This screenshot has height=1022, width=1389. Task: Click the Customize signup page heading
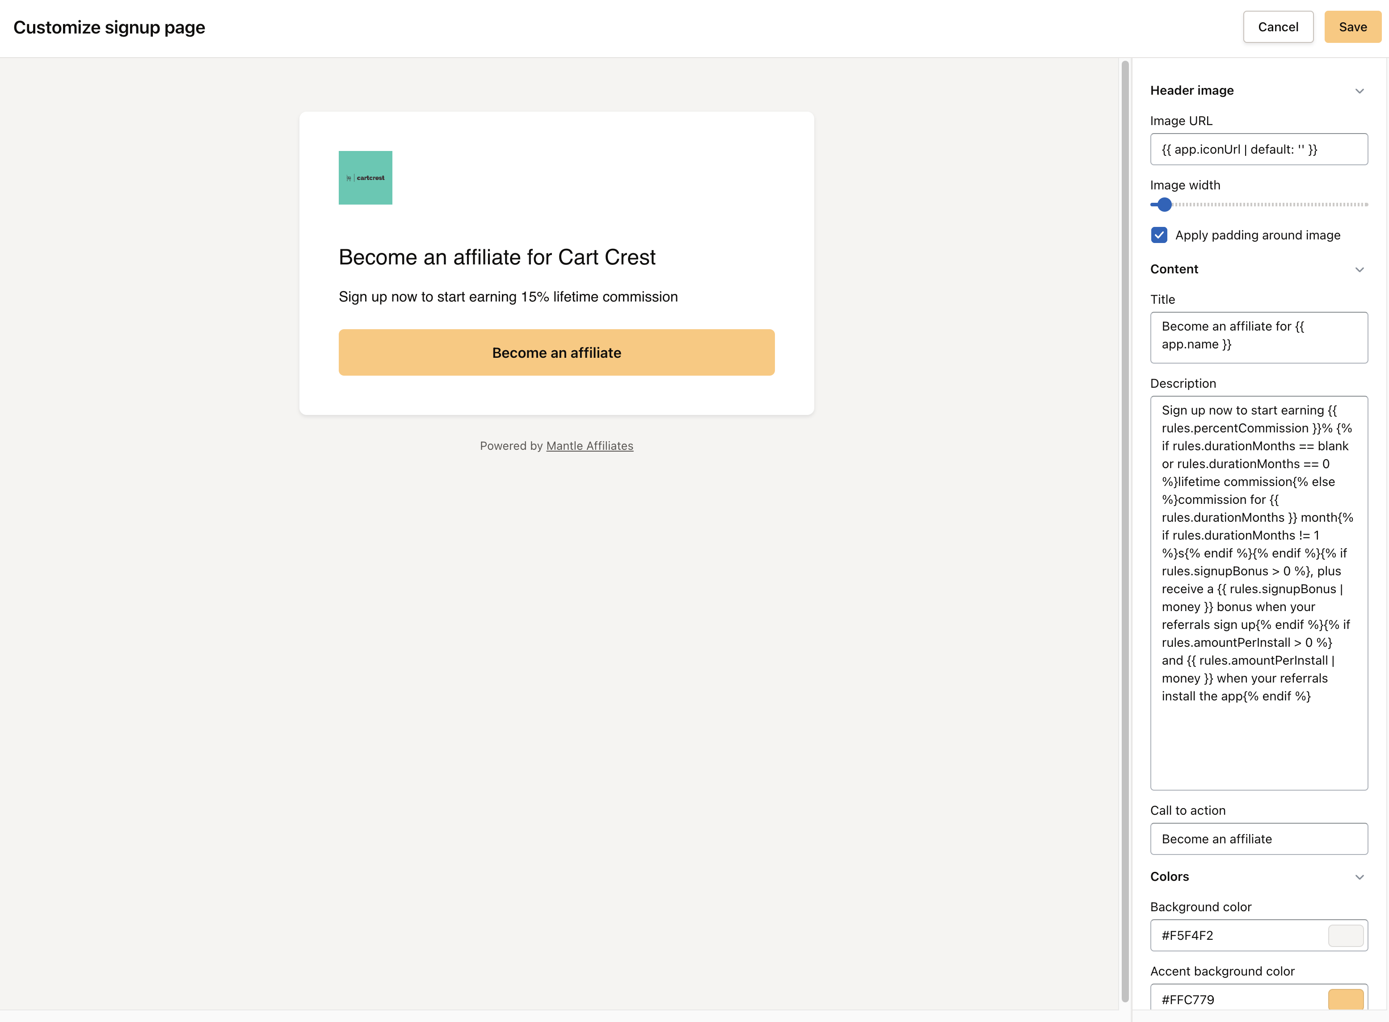(x=109, y=27)
